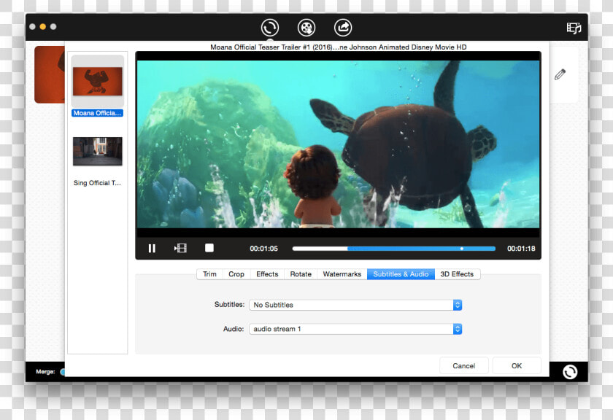
Task: Click the frame-step filmstrip button
Action: [x=180, y=248]
